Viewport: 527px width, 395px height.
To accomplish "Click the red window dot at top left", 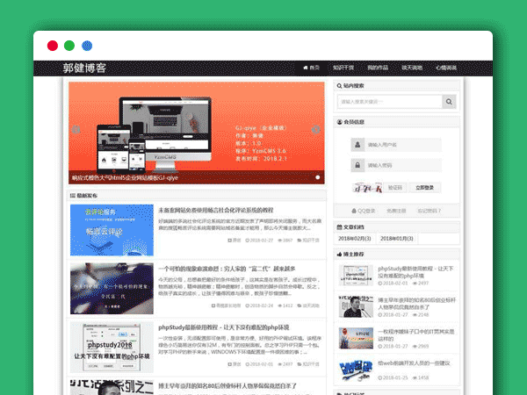I will coord(53,45).
